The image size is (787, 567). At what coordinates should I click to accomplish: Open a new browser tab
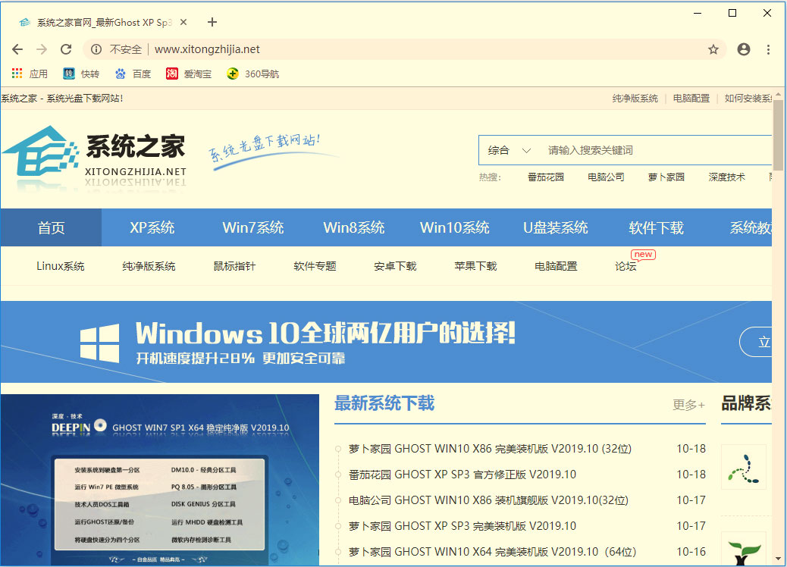pyautogui.click(x=212, y=22)
